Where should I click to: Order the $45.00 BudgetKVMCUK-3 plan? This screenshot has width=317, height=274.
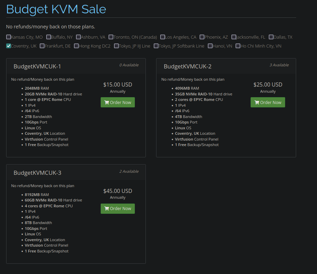[118, 209]
